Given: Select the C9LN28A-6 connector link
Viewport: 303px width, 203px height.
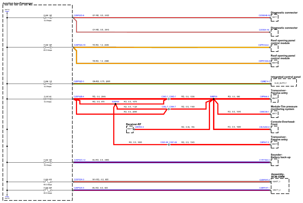Looking at the screenshot, I should point(264,127).
